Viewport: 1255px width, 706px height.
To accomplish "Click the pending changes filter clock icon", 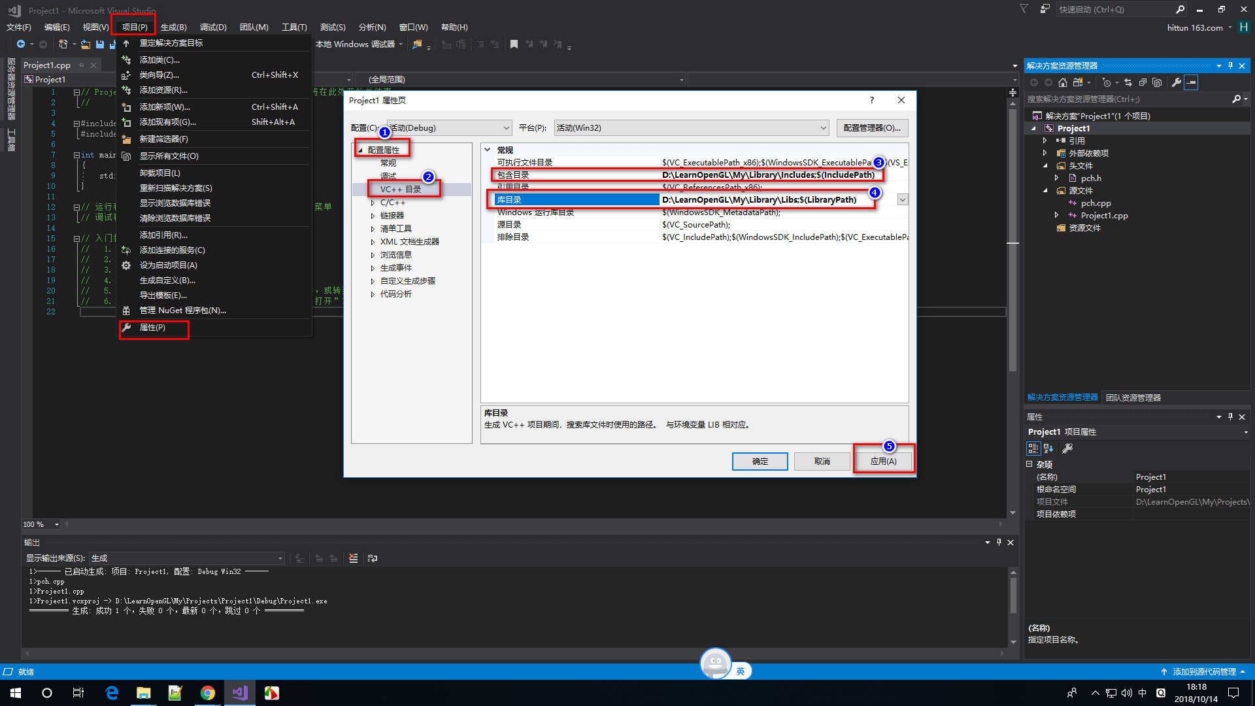I will tap(1106, 82).
